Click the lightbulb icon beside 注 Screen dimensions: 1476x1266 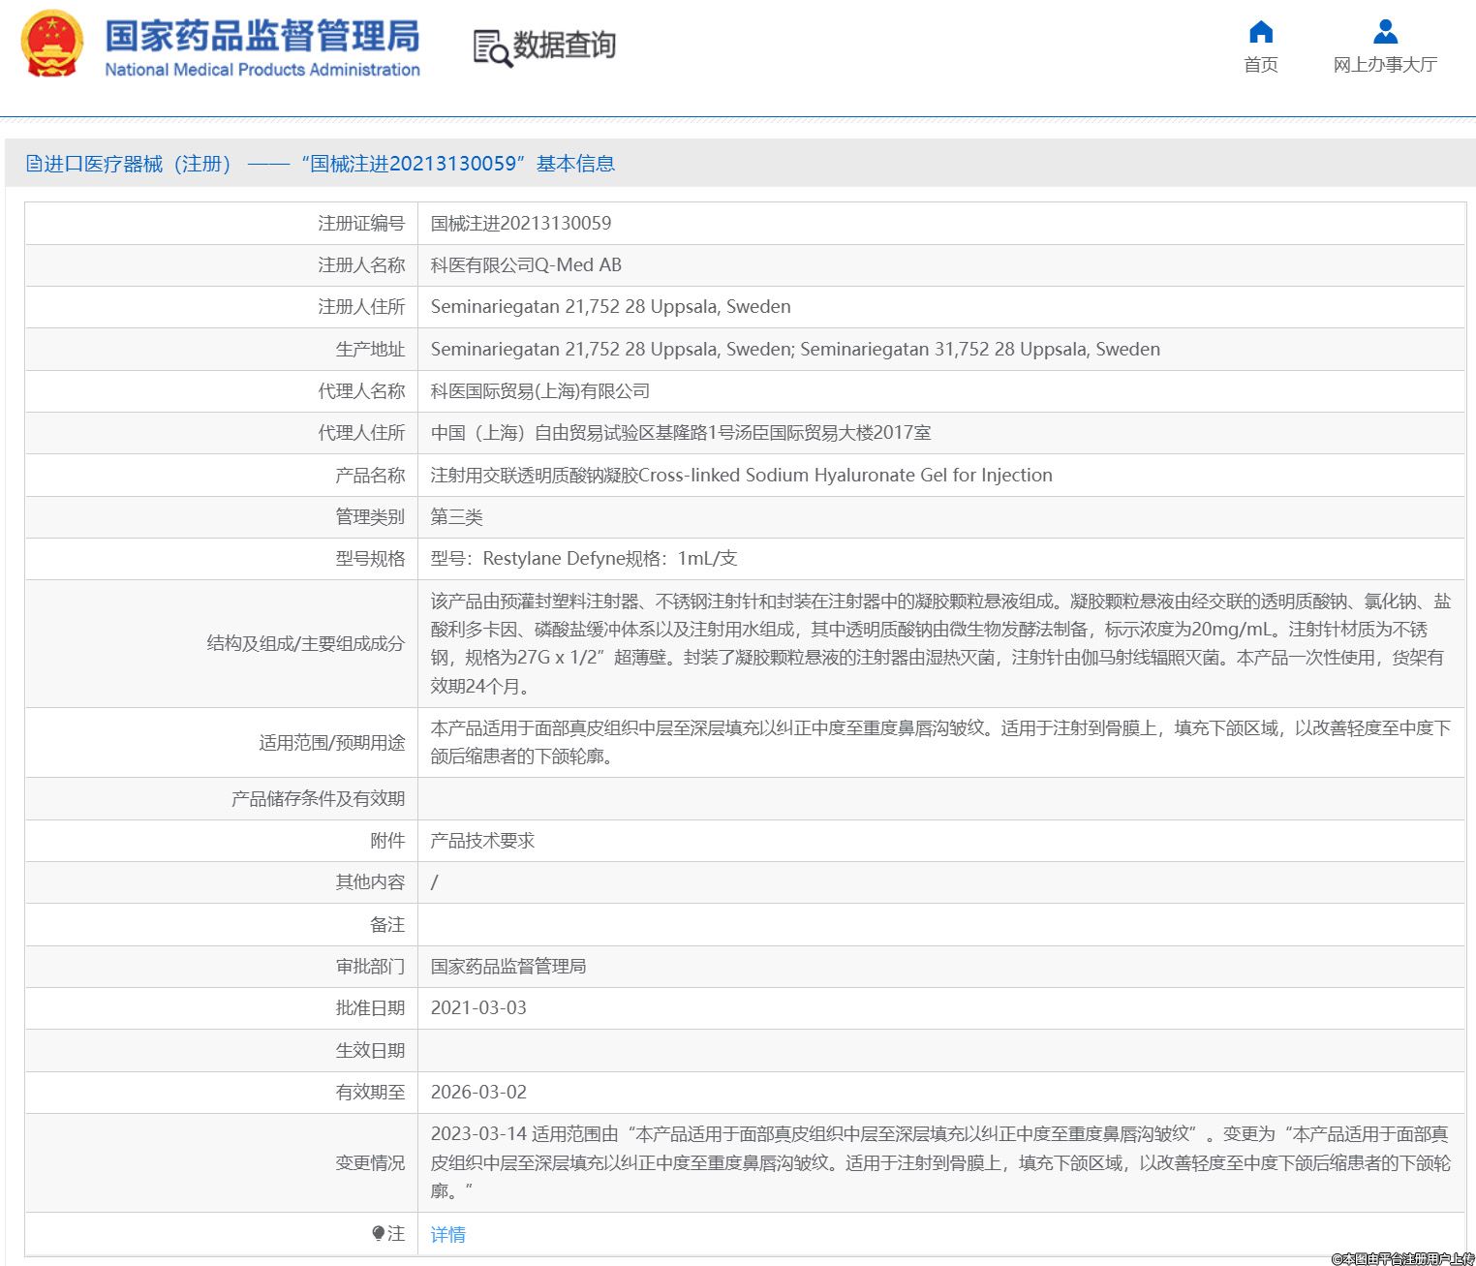[378, 1233]
